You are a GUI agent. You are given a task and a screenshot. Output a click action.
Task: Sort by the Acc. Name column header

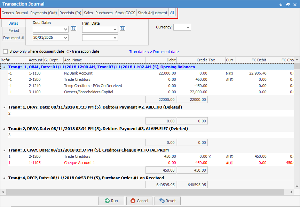point(104,60)
